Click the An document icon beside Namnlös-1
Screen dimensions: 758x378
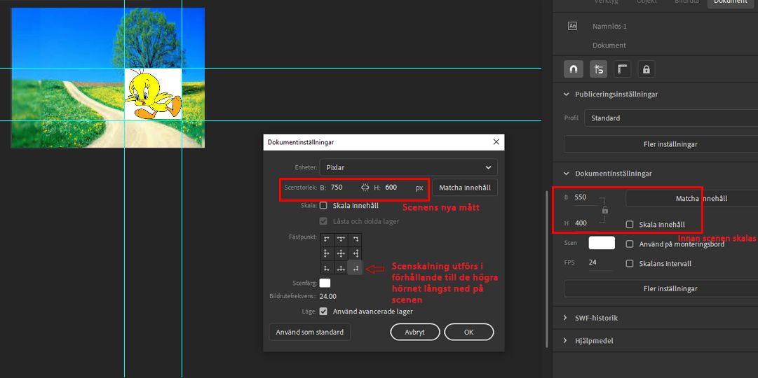click(572, 26)
